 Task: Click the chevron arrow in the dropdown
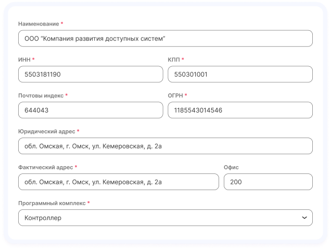[304, 218]
